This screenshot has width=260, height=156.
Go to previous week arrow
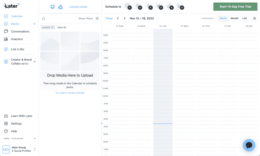118,18
